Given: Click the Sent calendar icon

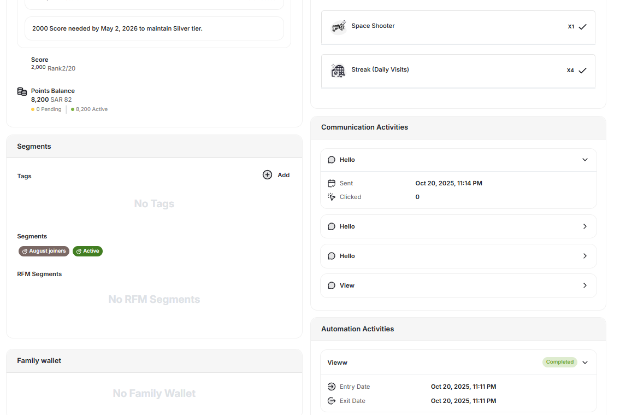Looking at the screenshot, I should tap(332, 183).
